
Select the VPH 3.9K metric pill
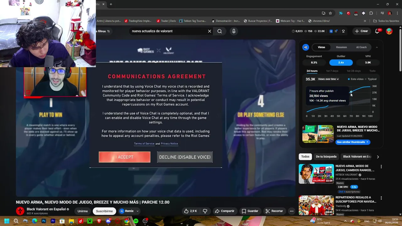pos(368,62)
